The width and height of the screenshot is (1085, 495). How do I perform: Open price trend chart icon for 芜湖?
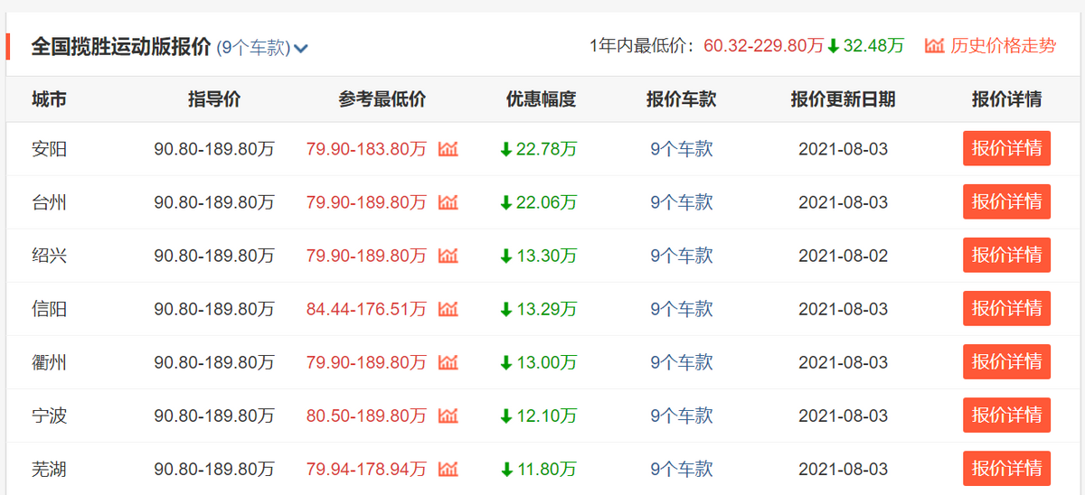(448, 469)
